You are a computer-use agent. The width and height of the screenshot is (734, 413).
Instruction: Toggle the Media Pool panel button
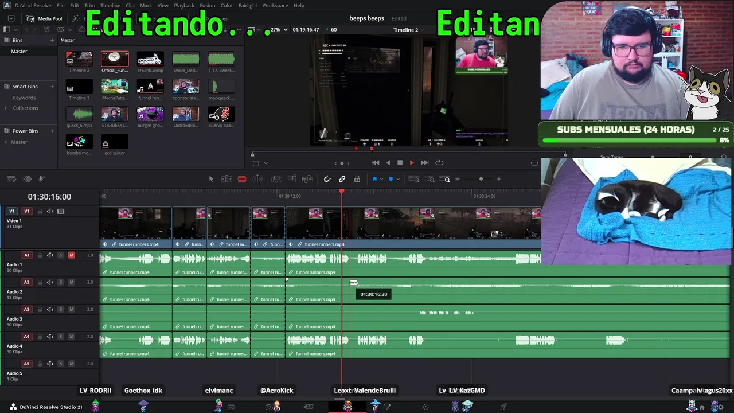44,18
